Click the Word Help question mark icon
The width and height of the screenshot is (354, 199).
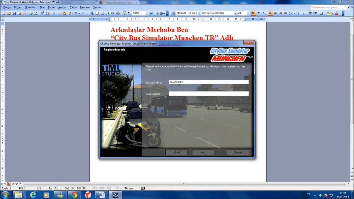pos(151,13)
